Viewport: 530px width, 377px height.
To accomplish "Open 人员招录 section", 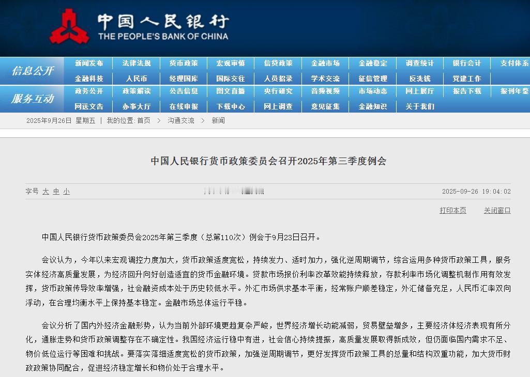I will (278, 78).
